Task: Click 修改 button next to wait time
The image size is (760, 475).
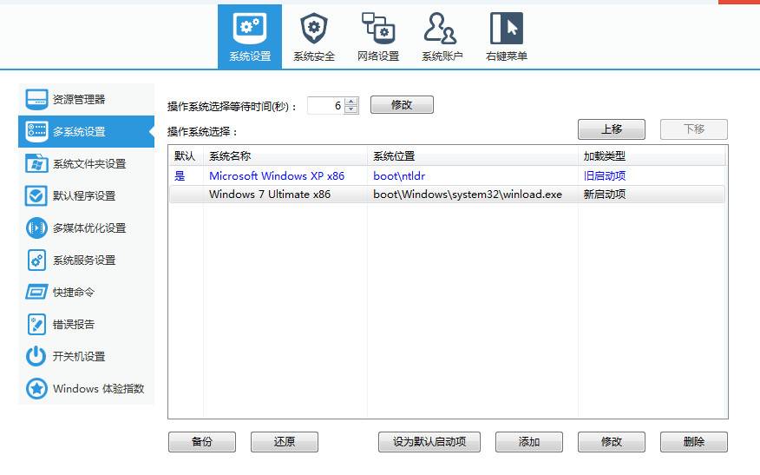Action: click(x=402, y=105)
